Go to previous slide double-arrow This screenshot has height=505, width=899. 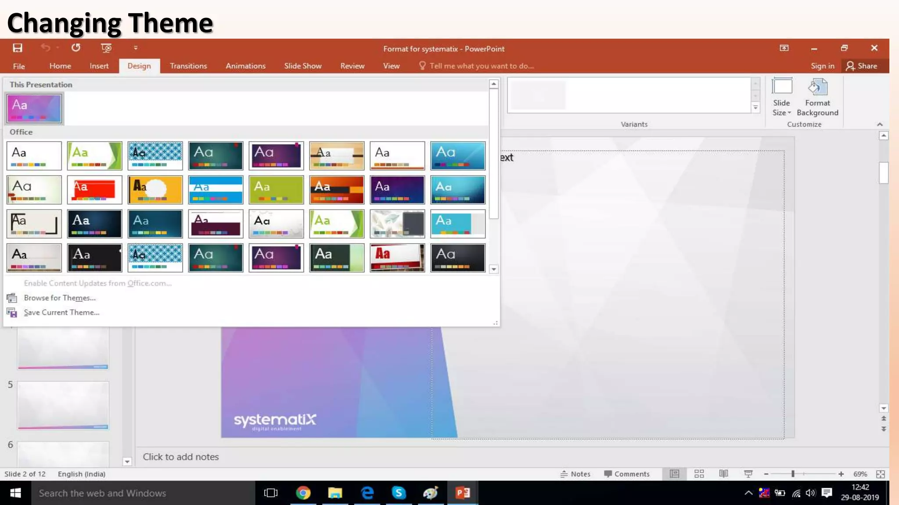click(x=884, y=419)
